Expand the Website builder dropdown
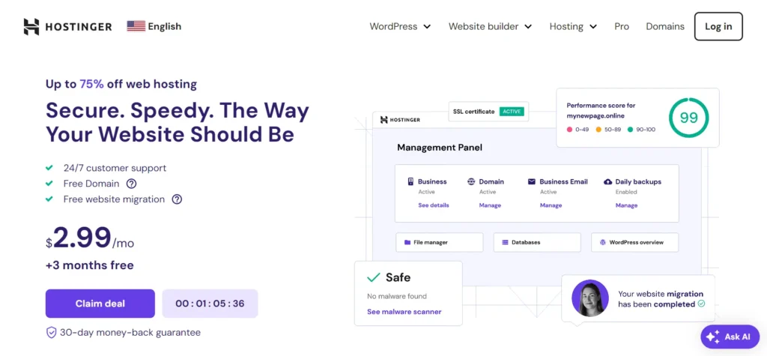 click(490, 26)
